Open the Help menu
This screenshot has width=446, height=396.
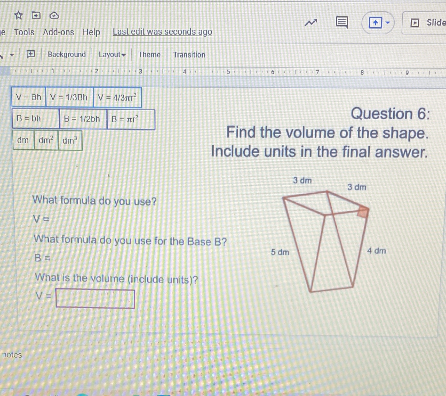91,32
